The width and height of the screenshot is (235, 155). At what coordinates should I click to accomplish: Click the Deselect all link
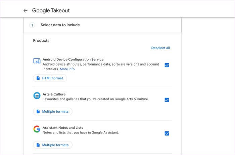point(160,48)
